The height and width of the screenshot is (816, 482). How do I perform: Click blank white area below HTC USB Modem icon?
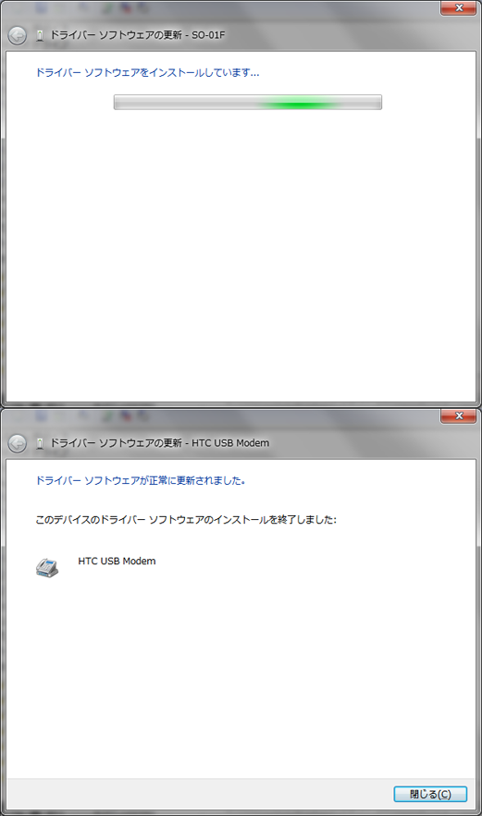[241, 676]
